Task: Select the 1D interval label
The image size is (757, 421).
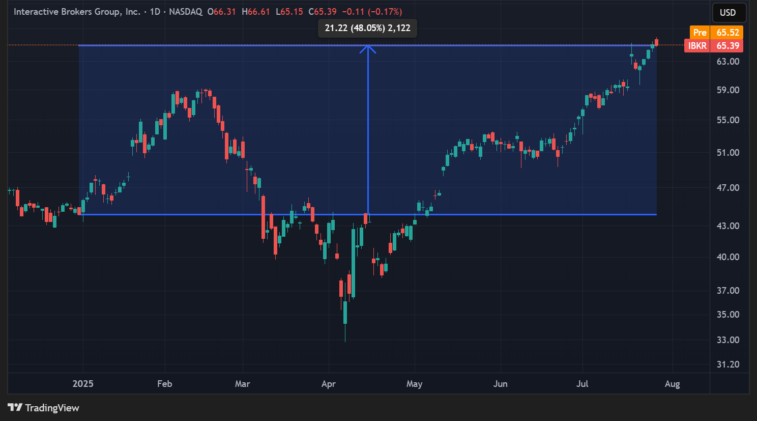Action: (x=155, y=12)
